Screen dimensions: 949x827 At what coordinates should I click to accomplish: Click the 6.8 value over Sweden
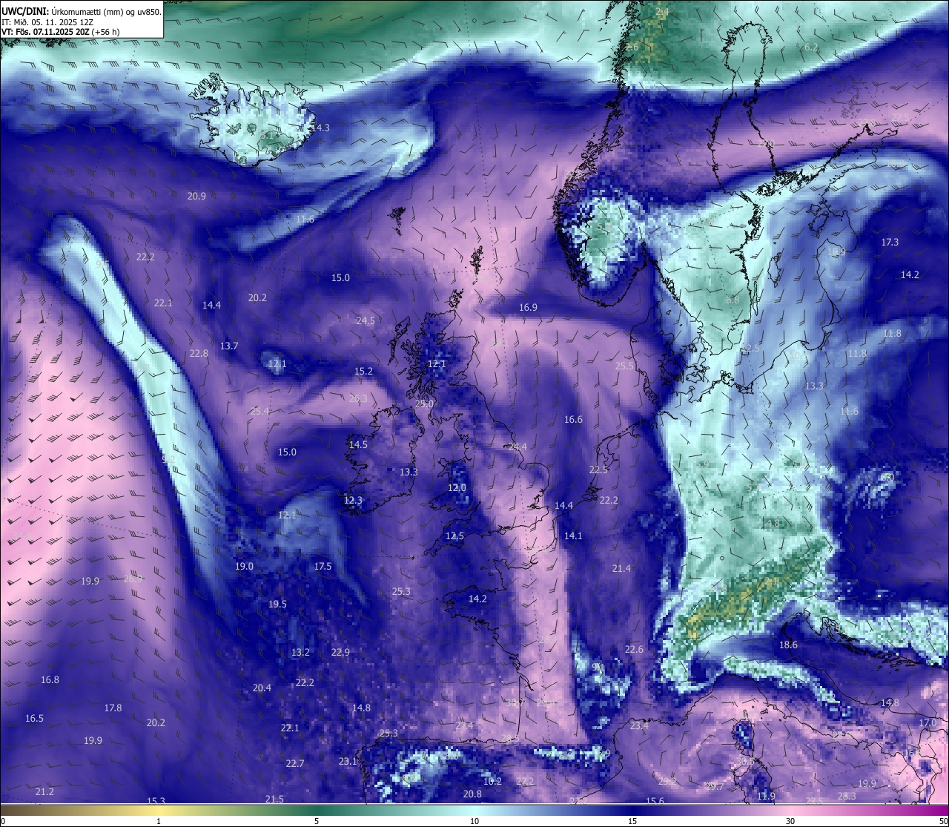click(733, 300)
